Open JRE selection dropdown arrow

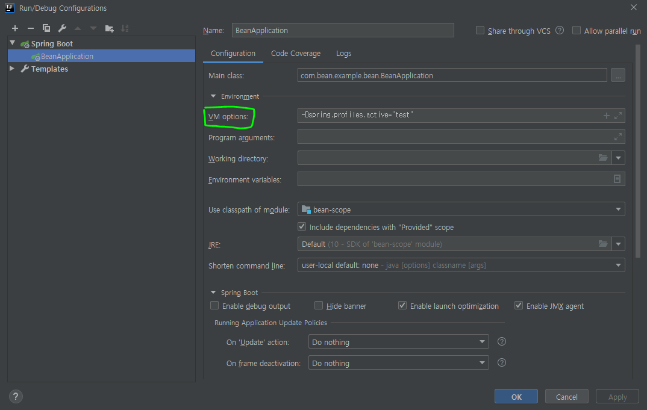click(618, 244)
